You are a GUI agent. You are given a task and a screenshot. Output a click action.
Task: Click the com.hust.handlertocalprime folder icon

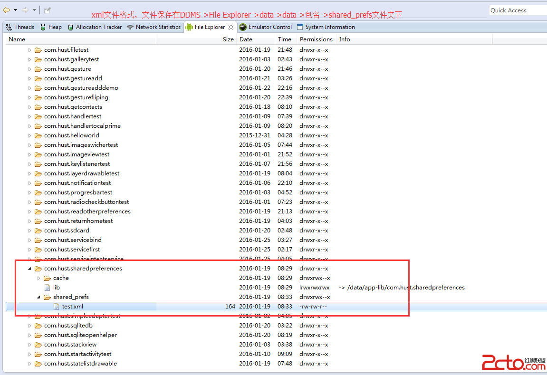[38, 126]
